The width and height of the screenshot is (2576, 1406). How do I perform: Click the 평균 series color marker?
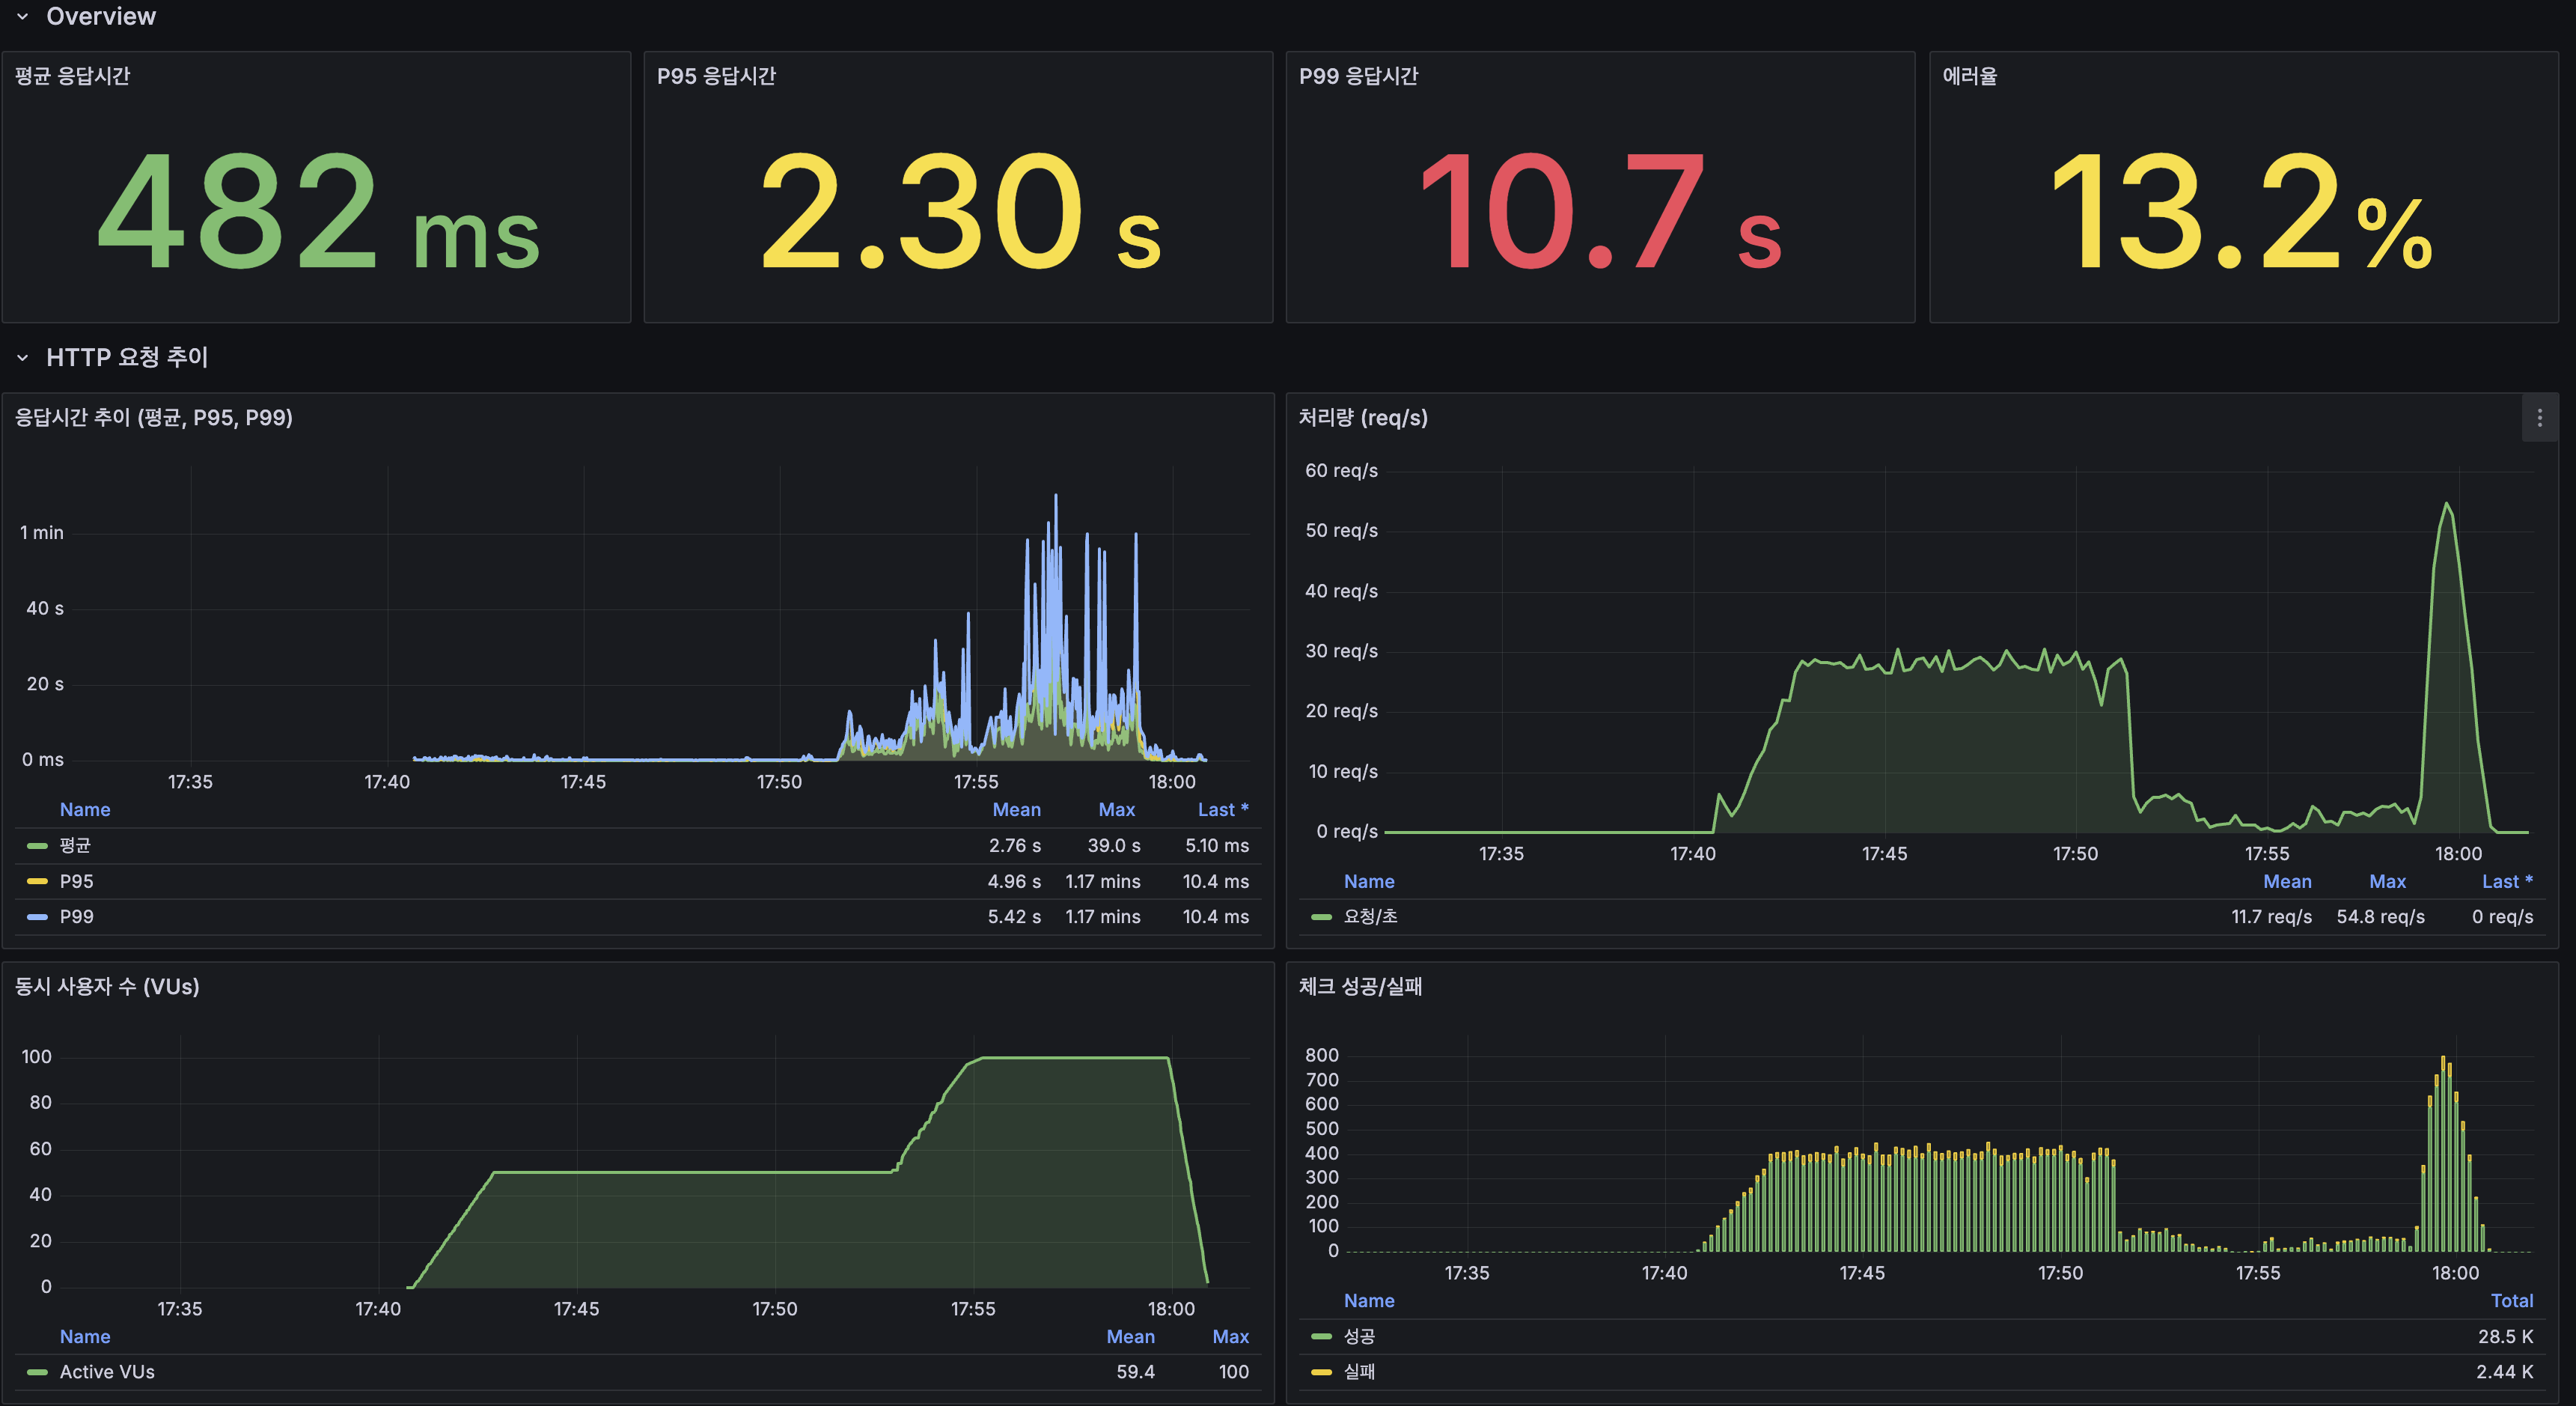pyautogui.click(x=37, y=845)
